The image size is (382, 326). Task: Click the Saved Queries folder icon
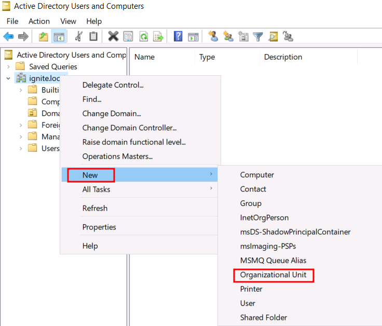click(x=20, y=66)
